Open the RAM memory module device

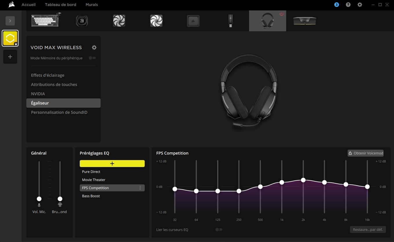(304, 21)
